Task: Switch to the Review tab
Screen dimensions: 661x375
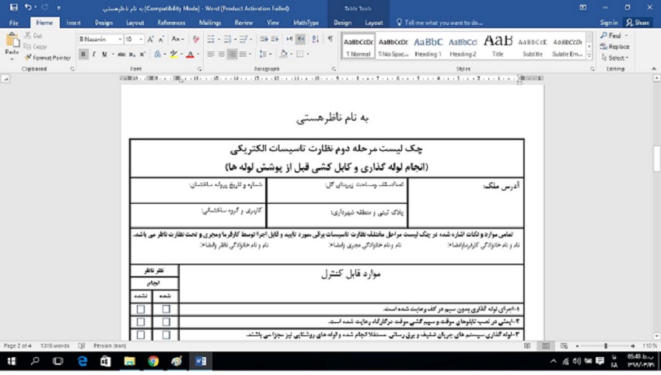Action: pyautogui.click(x=243, y=23)
